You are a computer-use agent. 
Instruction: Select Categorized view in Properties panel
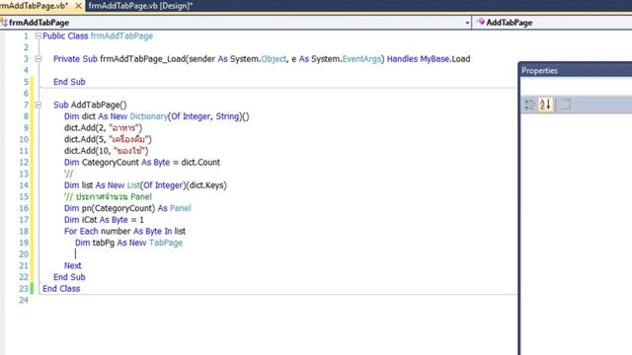click(528, 105)
